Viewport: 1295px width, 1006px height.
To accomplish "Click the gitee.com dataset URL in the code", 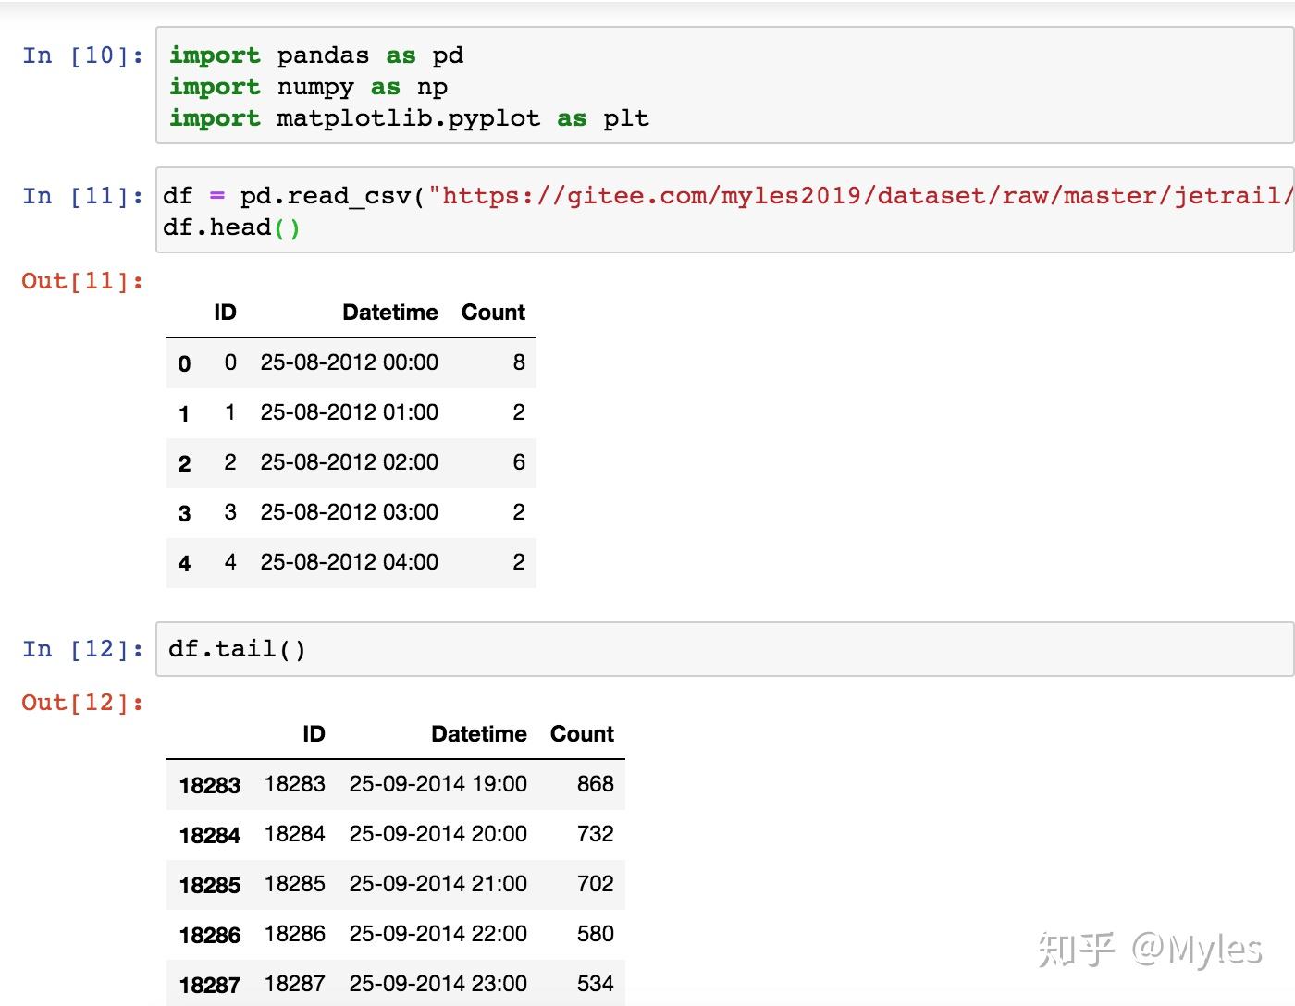I will pyautogui.click(x=832, y=195).
